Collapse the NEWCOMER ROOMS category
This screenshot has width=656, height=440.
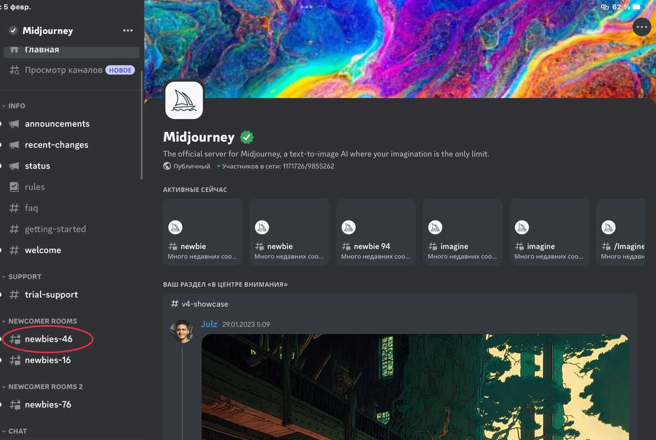tap(43, 321)
